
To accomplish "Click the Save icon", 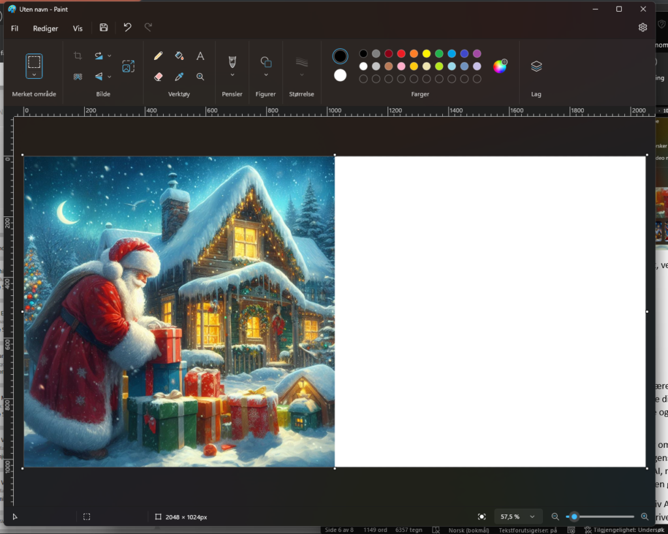I will (x=103, y=27).
